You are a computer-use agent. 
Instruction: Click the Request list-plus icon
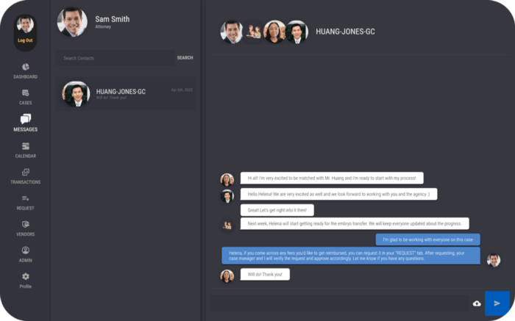point(25,198)
